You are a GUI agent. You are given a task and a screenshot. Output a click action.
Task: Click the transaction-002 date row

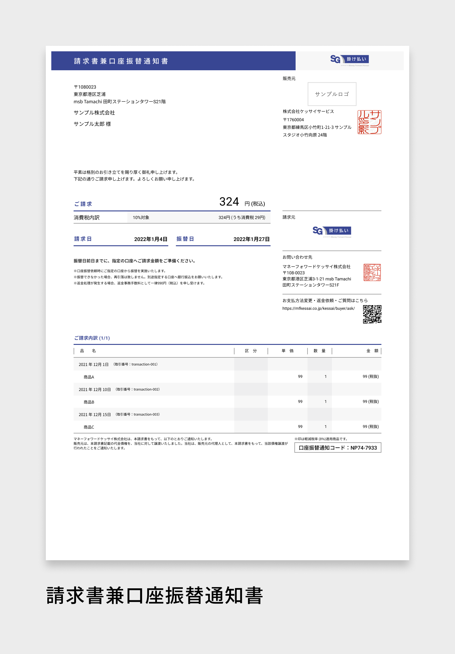(x=227, y=389)
